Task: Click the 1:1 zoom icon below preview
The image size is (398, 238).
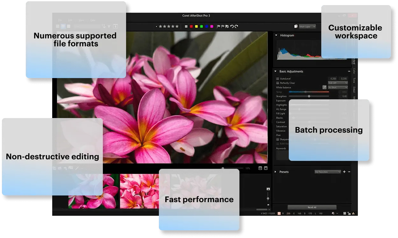Action: (x=260, y=168)
